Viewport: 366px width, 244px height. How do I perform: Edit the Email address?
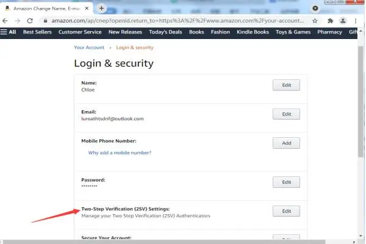click(x=286, y=114)
